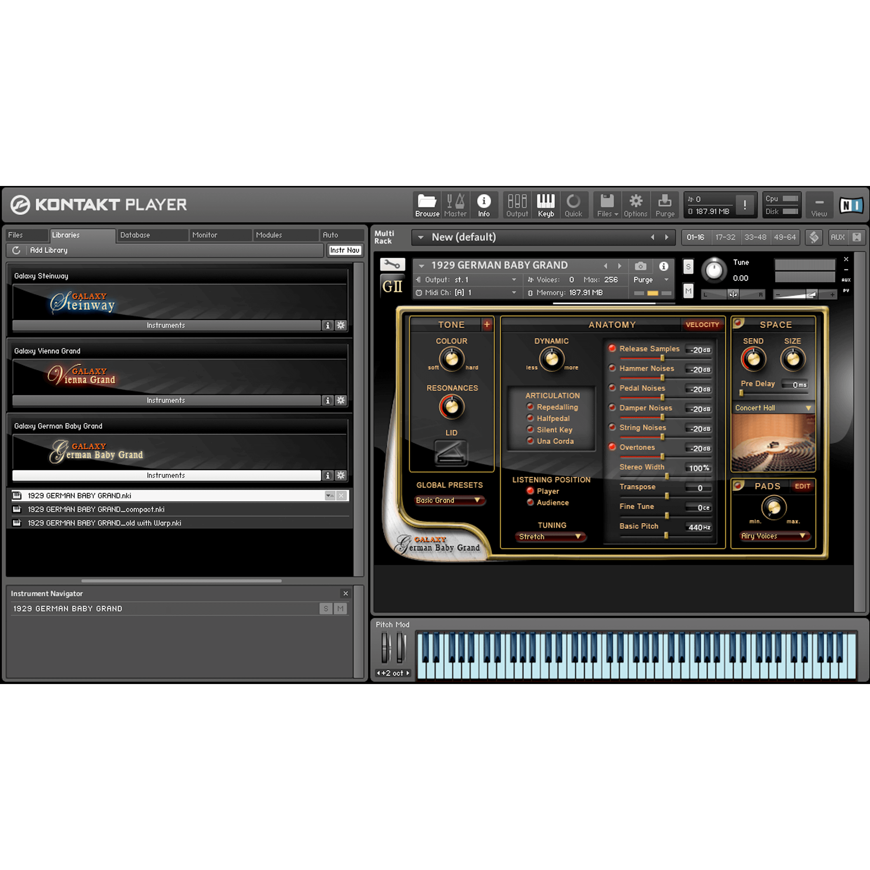Click the snapshot camera icon for 1929 German Baby Grand
Image resolution: width=870 pixels, height=870 pixels.
click(x=640, y=266)
